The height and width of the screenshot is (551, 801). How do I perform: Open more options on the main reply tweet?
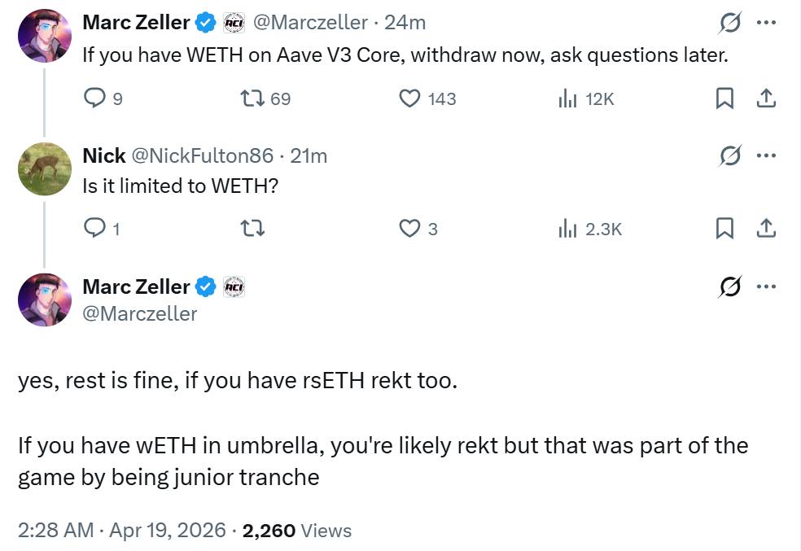[x=766, y=286]
